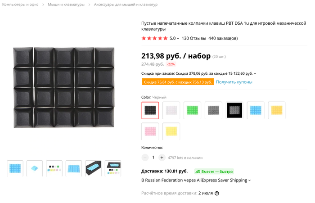Open AliExpress Saver Shipping dropdown
The height and width of the screenshot is (203, 315).
pyautogui.click(x=249, y=180)
